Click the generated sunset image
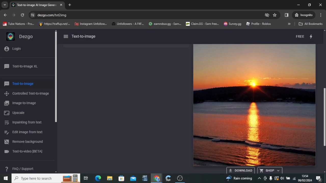326x183 pixels. 254,105
